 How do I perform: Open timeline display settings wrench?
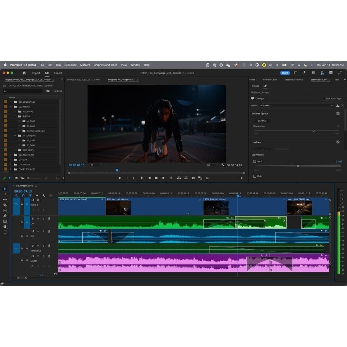click(x=44, y=196)
